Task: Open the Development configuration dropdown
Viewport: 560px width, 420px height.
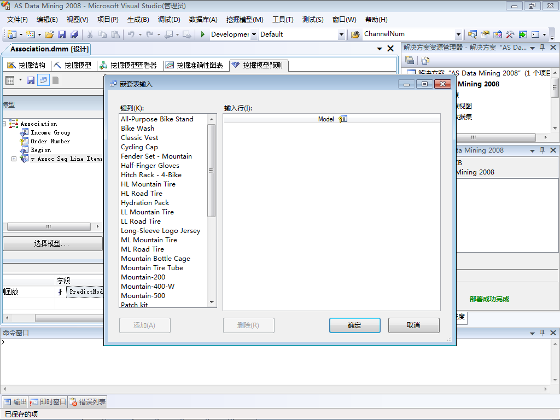Action: tap(254, 34)
